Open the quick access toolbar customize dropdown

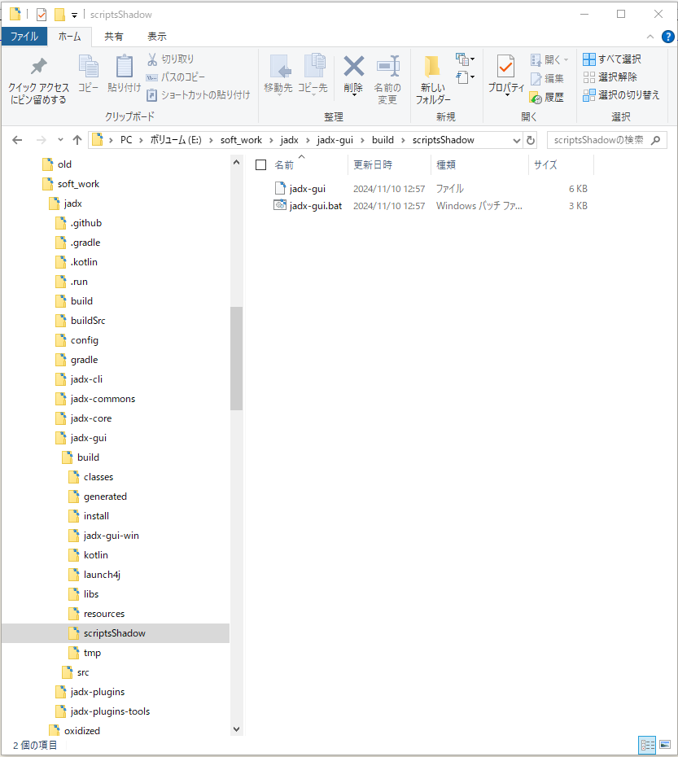(x=74, y=15)
